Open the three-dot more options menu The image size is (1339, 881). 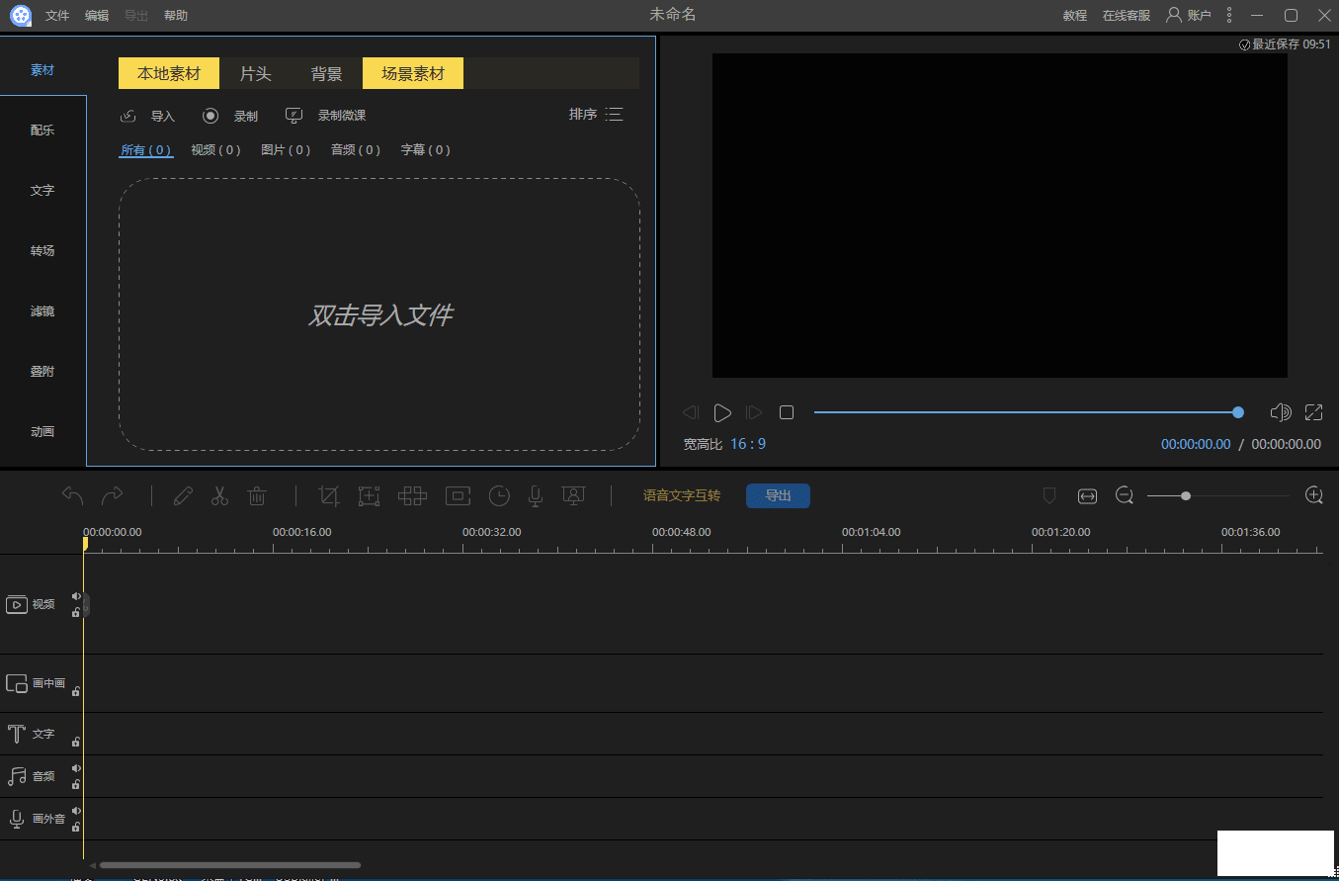pyautogui.click(x=1229, y=15)
